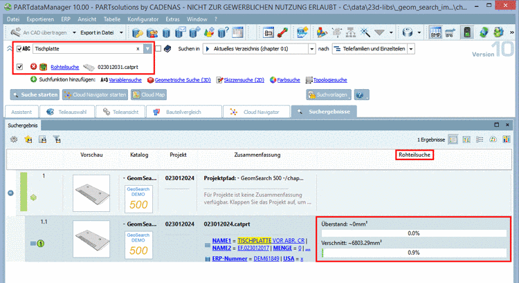Toggle the checkbox left of book icon
The width and height of the screenshot is (519, 283).
158,49
